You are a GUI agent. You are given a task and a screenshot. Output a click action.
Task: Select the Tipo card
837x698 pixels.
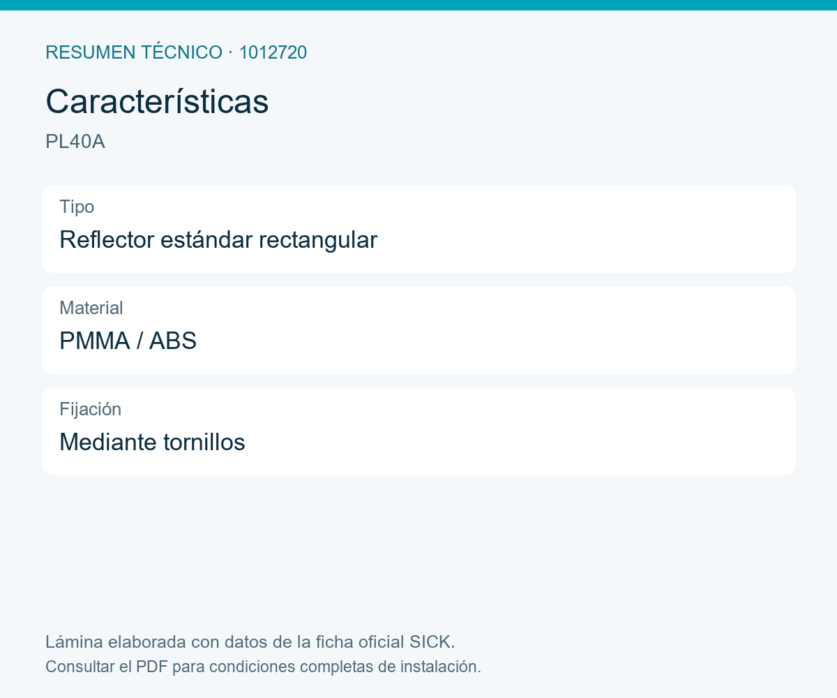[x=418, y=229]
